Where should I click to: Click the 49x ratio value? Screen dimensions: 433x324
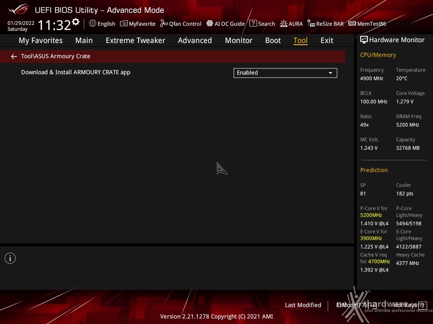pyautogui.click(x=364, y=125)
